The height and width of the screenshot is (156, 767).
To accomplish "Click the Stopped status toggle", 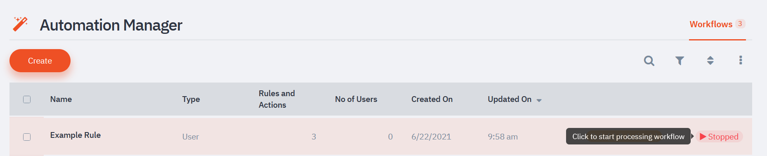I will 719,137.
